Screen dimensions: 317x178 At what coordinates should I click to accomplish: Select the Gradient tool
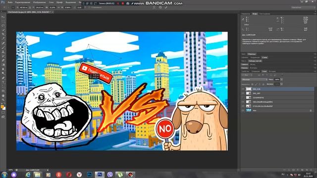click(x=3, y=65)
